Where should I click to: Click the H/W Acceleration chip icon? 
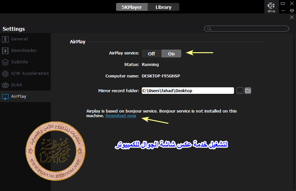tap(5, 73)
